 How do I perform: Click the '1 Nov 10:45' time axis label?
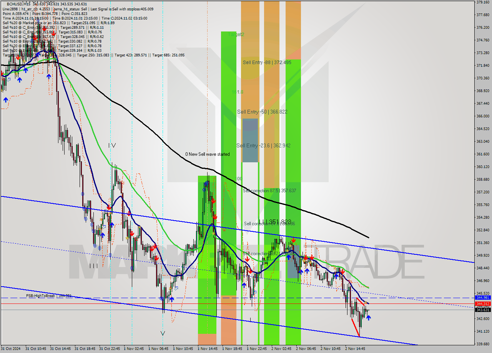[183, 349]
